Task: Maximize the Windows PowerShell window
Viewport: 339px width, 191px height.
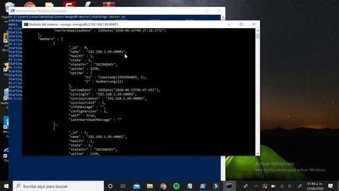Action: (207, 11)
